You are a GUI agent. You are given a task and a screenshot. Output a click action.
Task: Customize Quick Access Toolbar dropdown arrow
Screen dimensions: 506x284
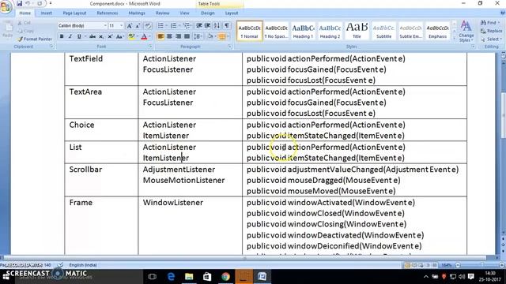(51, 3)
